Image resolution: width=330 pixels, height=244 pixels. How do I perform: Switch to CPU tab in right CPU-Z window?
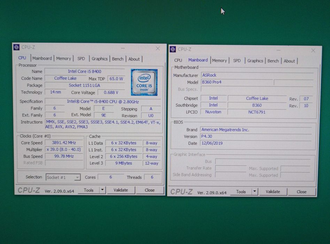click(x=178, y=60)
